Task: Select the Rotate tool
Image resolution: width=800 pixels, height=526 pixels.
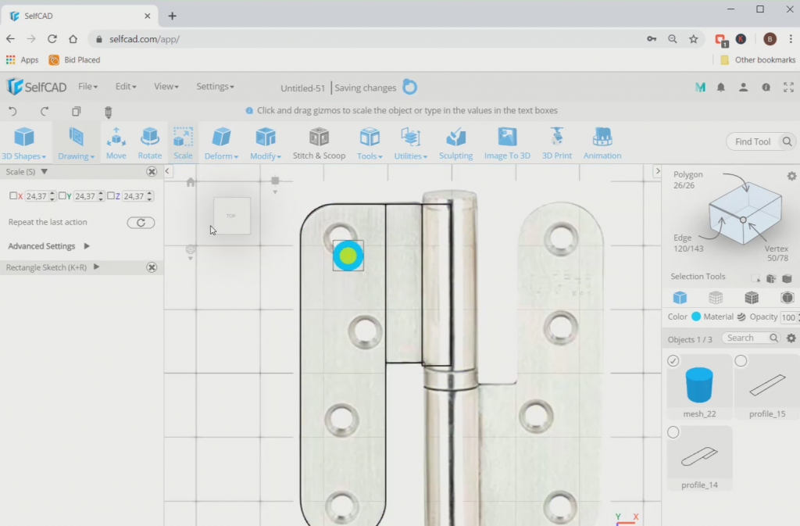Action: coord(149,142)
